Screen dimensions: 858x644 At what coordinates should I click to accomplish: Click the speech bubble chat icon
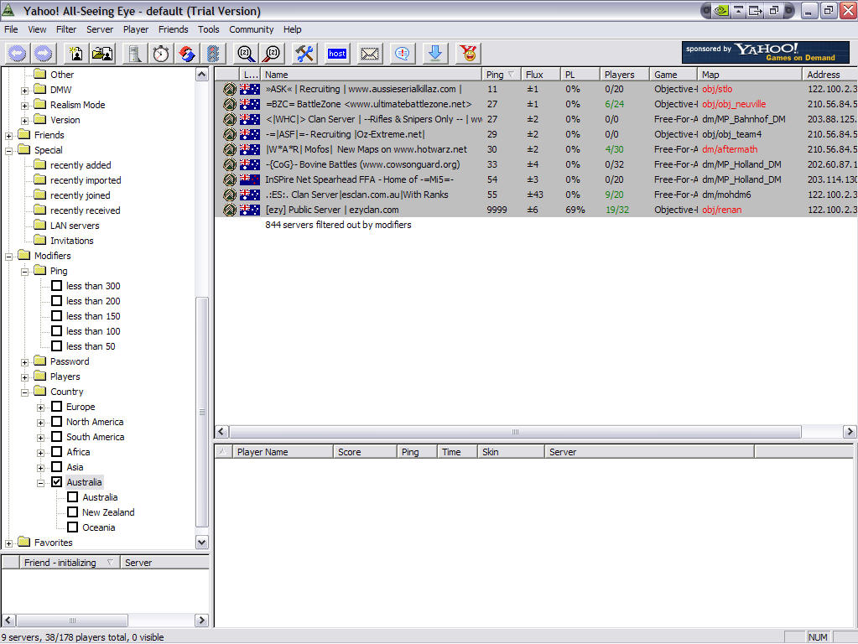tap(403, 53)
